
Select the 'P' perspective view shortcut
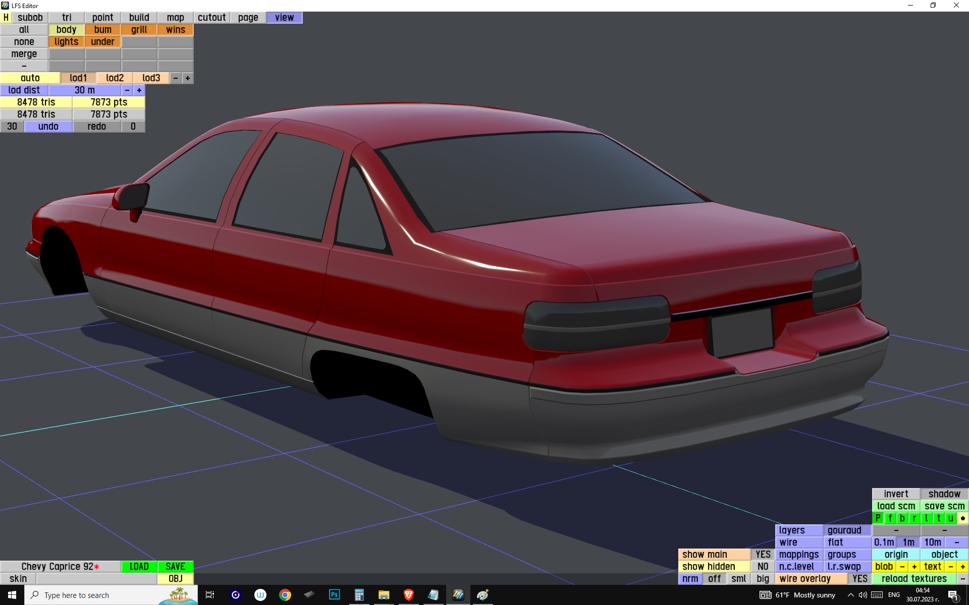[878, 518]
